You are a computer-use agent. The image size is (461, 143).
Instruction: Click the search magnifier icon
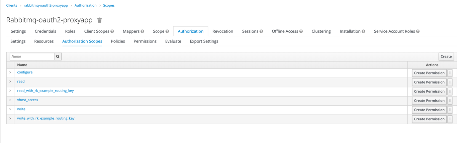pyautogui.click(x=58, y=56)
